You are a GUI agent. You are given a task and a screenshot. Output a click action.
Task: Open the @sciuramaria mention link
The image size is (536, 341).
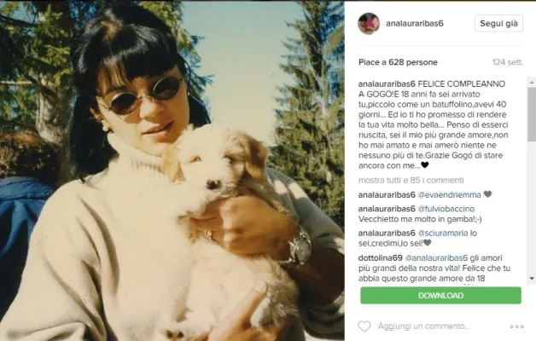click(443, 233)
